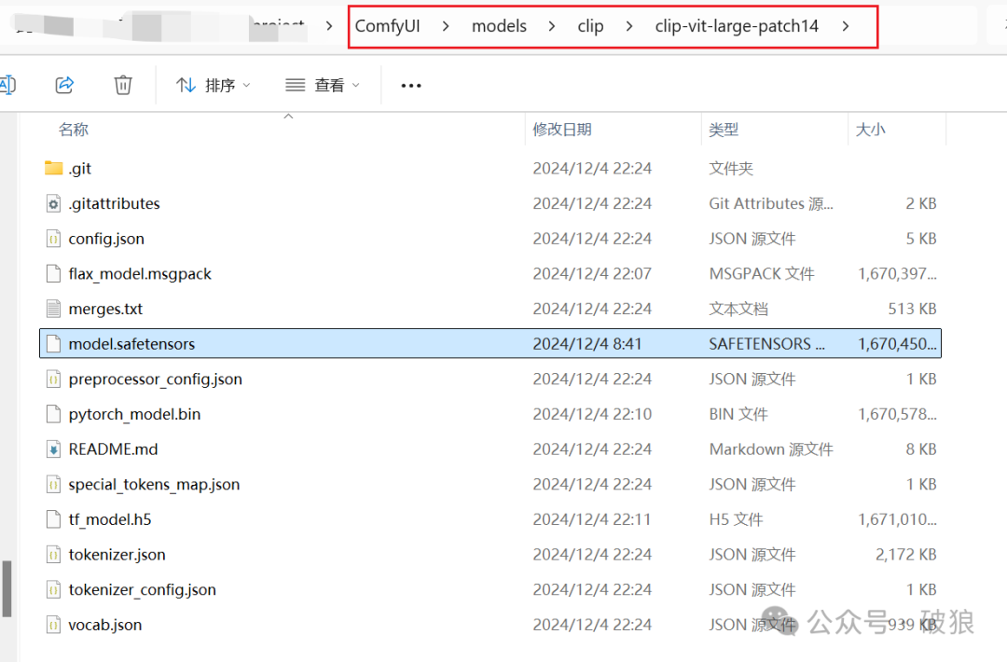Click clip-vit-large-patch14 breadcrumb segment
1007x662 pixels.
click(737, 26)
